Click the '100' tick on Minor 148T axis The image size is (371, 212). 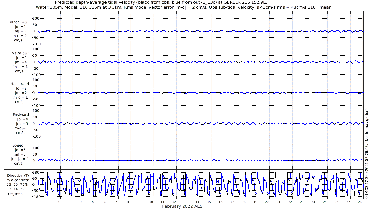coord(36,18)
